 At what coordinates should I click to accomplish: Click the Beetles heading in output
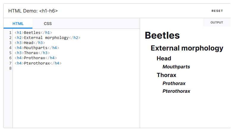pyautogui.click(x=162, y=35)
